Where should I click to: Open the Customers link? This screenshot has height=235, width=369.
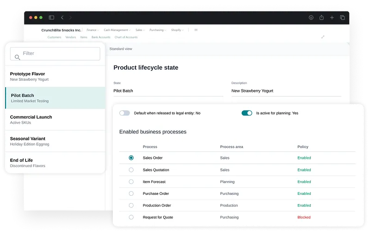[x=55, y=37]
